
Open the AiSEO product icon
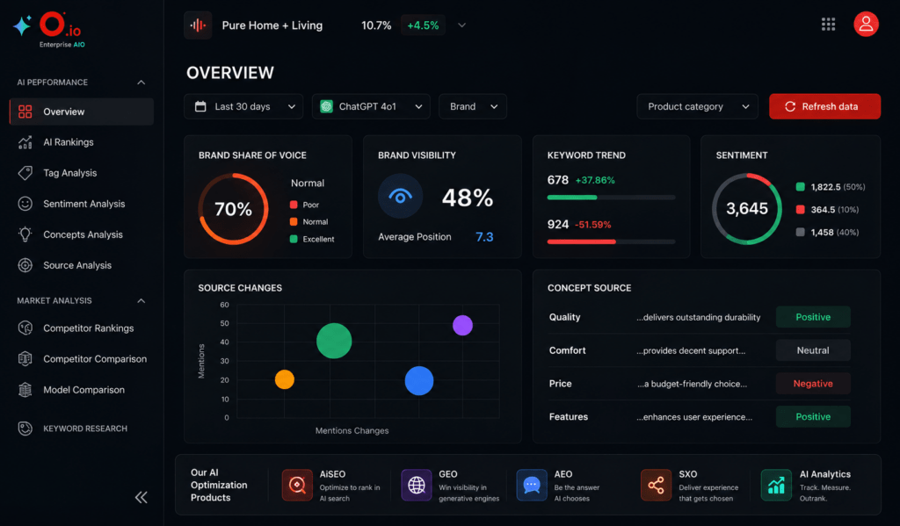[x=297, y=486]
